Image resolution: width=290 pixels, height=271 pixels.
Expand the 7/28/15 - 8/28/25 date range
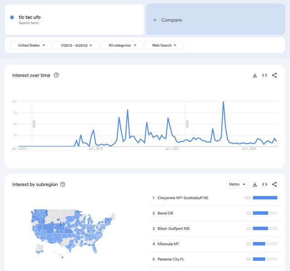[x=76, y=45]
